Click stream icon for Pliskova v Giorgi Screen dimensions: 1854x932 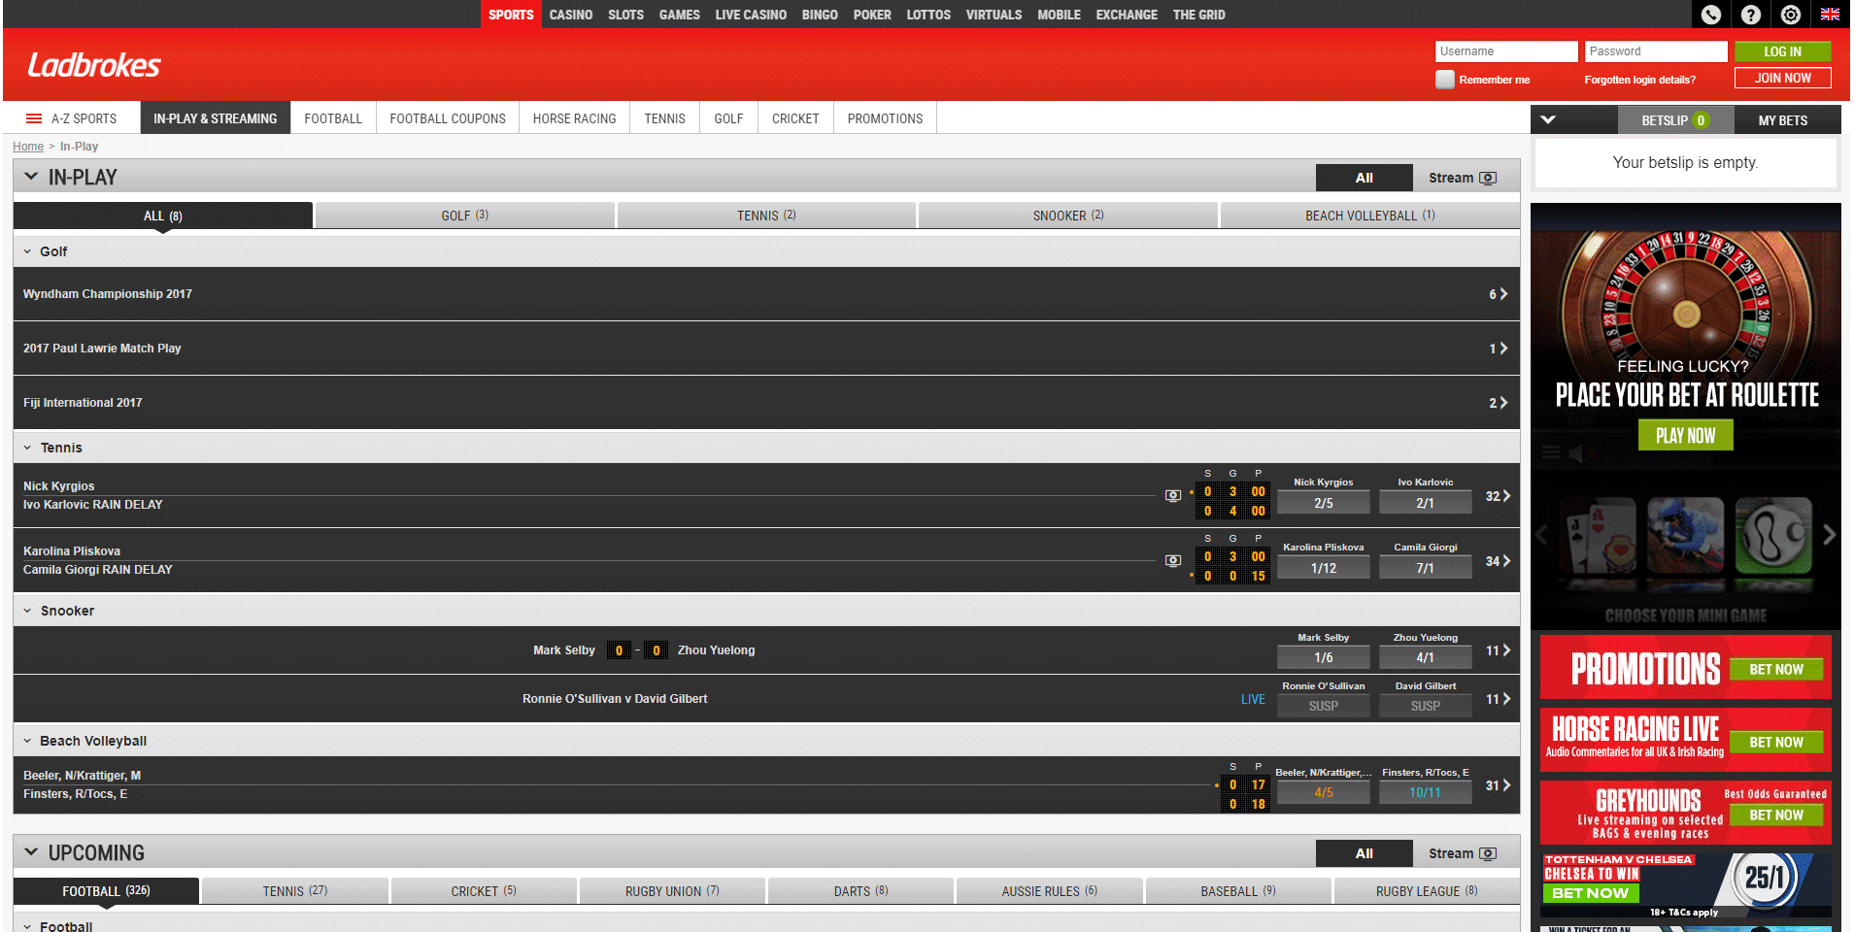click(1173, 561)
